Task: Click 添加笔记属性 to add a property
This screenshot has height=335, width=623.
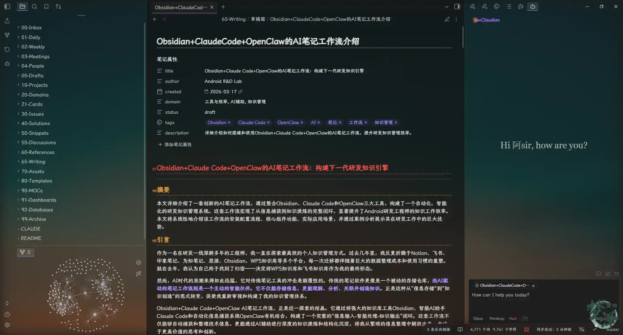Action: point(175,144)
